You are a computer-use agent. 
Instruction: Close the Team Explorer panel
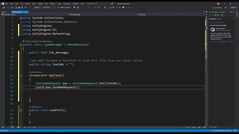click(x=234, y=12)
